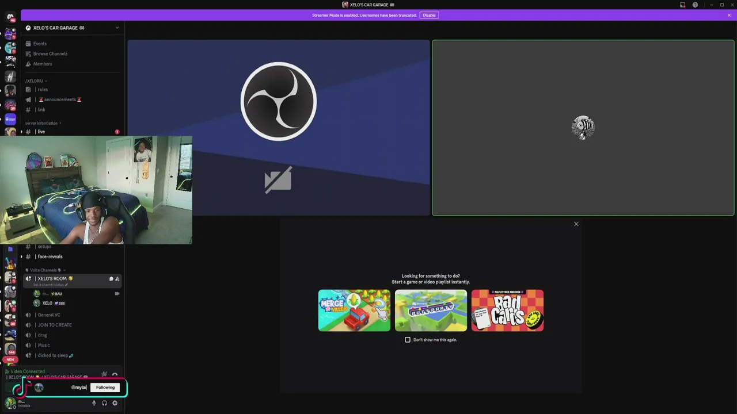Image resolution: width=737 pixels, height=414 pixels.
Task: Select user with BAU tag in voice channel
Action: 76,294
